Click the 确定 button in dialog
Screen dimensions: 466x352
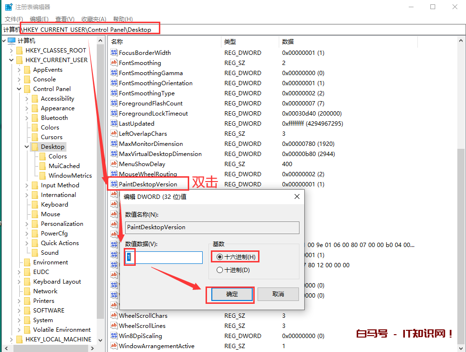tap(232, 294)
